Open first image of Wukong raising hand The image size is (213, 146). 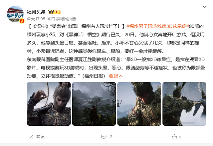pos(49,104)
